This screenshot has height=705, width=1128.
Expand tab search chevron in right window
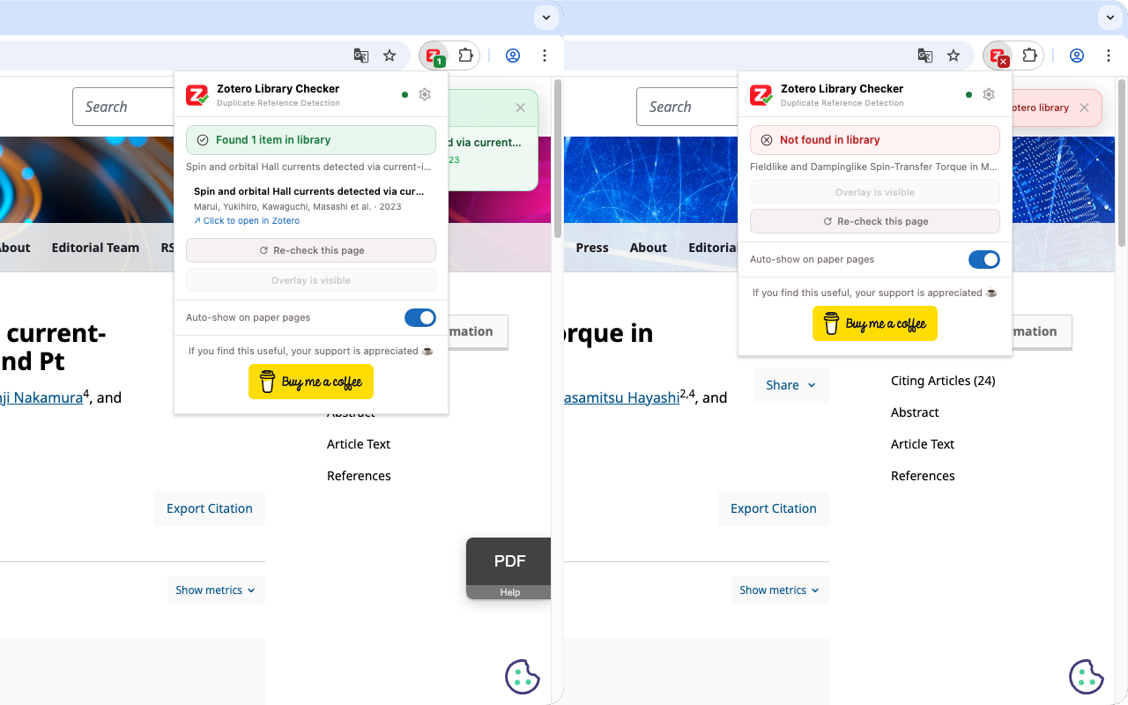point(1110,17)
